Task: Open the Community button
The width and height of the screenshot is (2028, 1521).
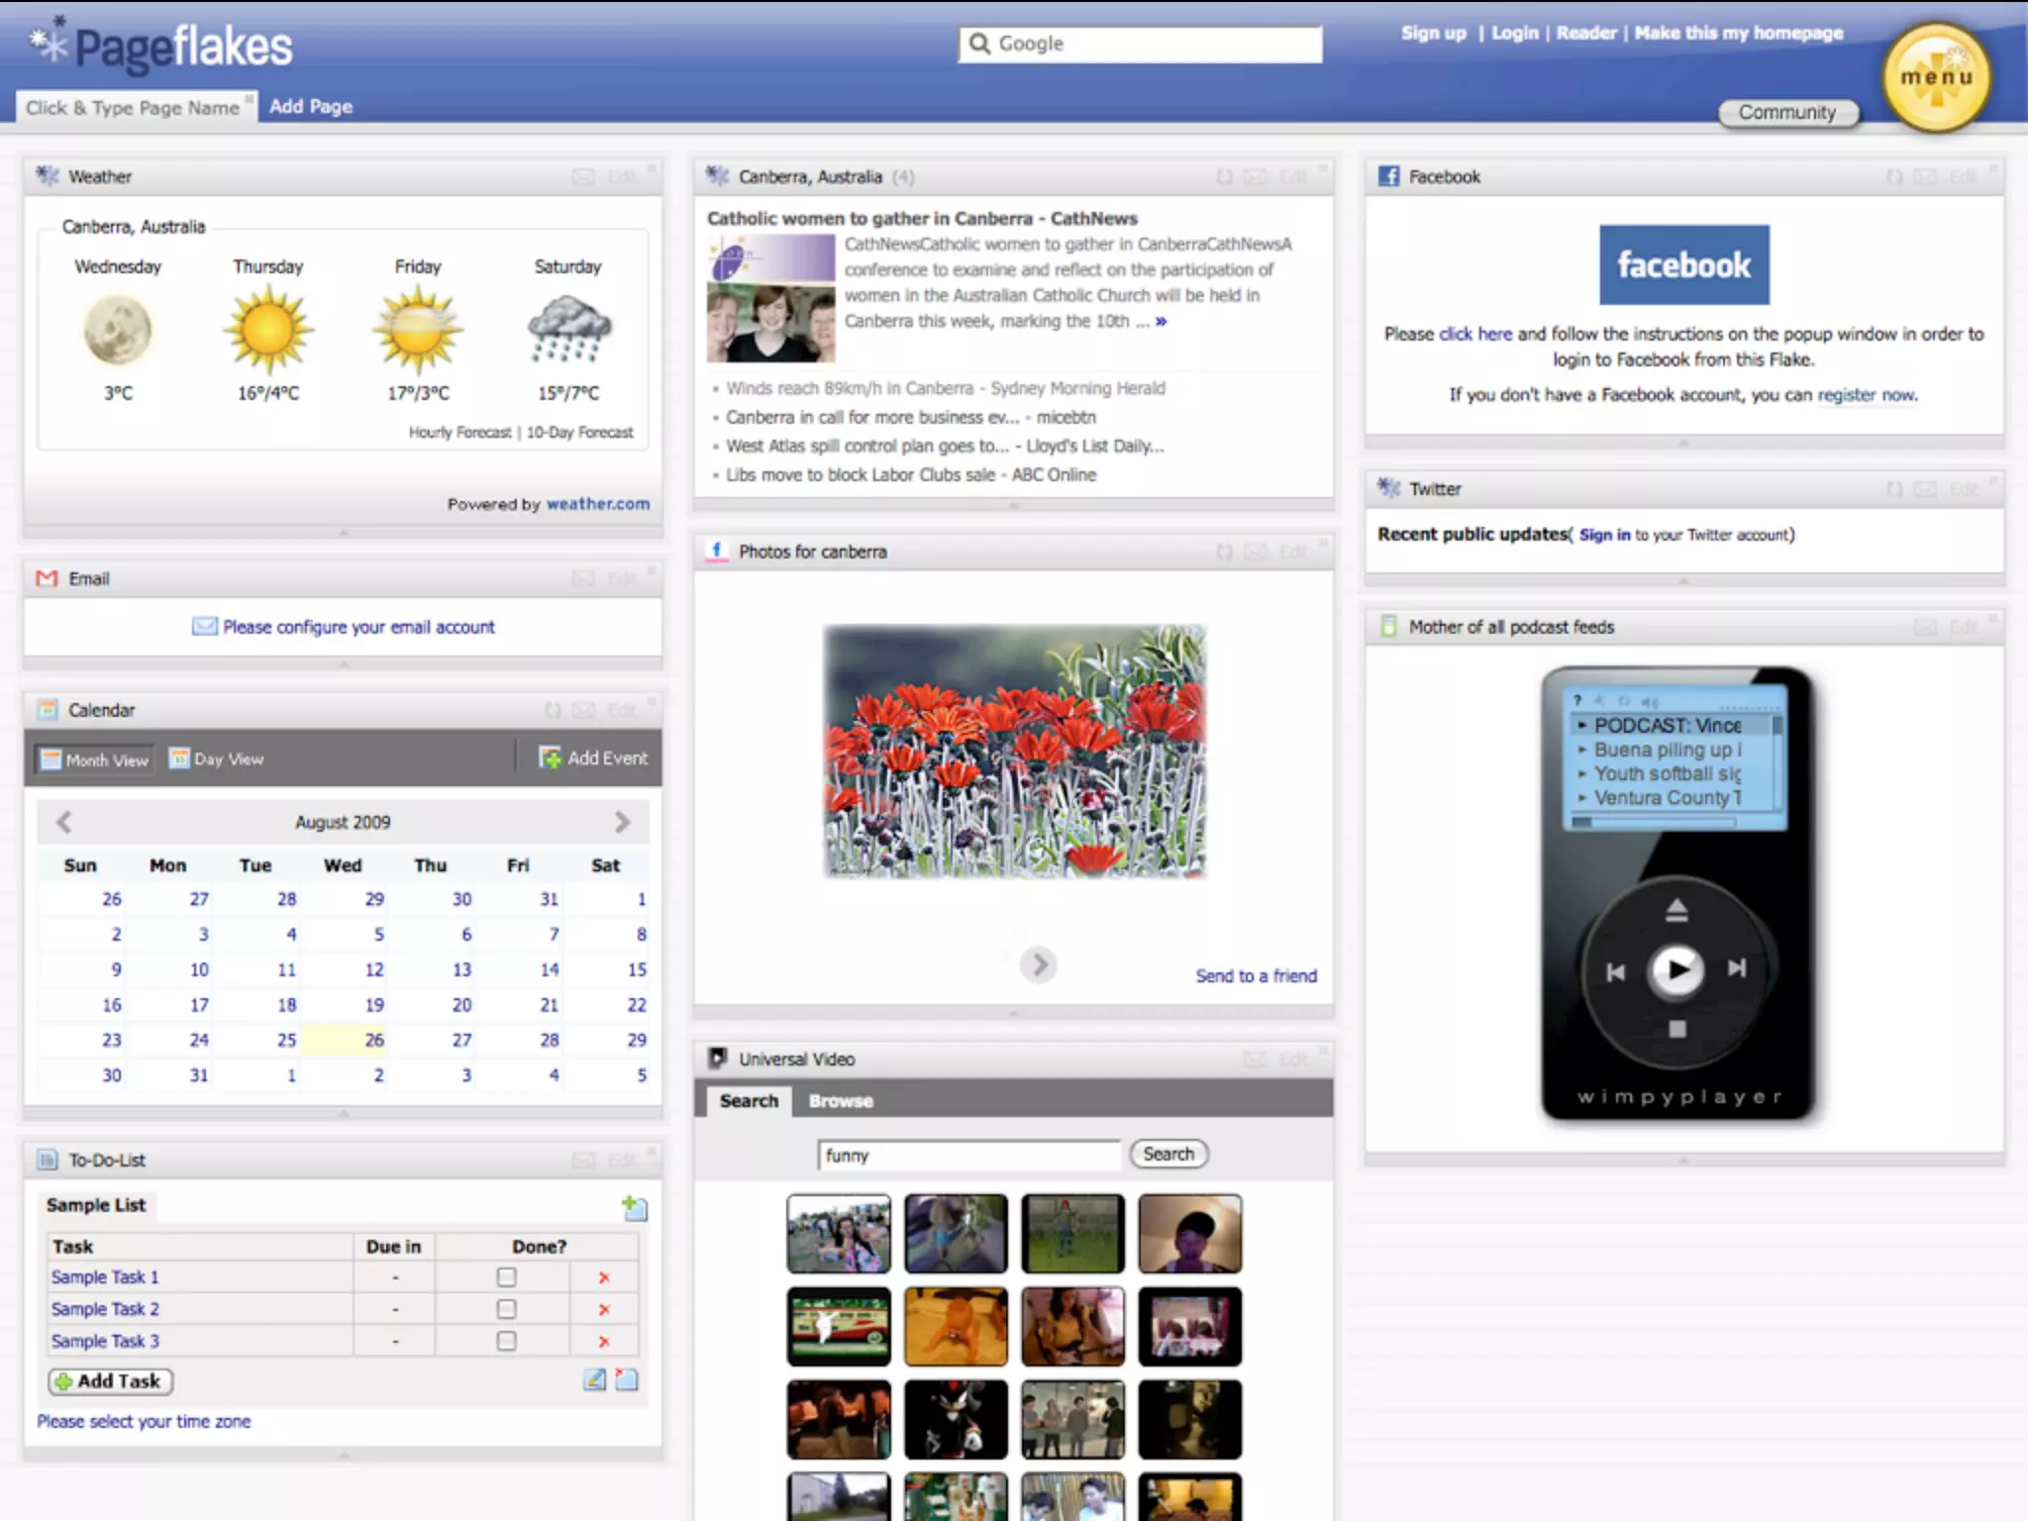Action: point(1786,112)
